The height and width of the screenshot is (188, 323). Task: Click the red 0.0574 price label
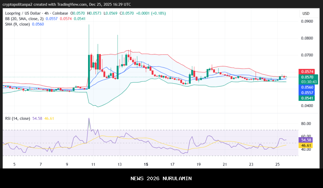[307, 72]
